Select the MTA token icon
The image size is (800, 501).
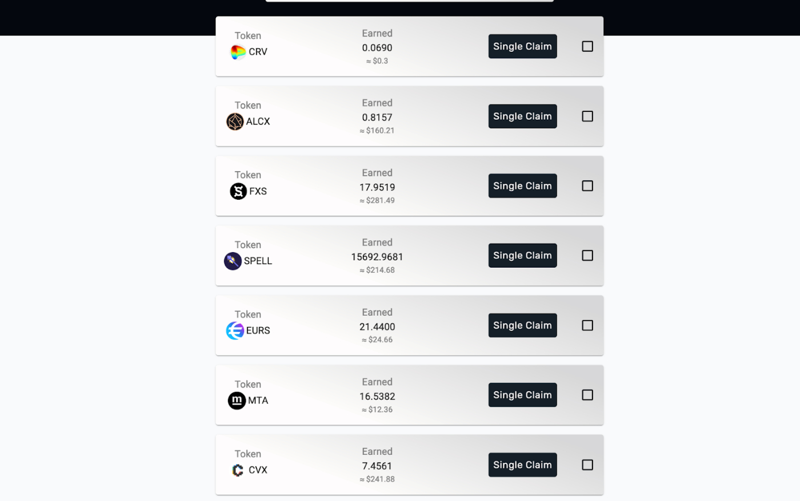point(237,401)
